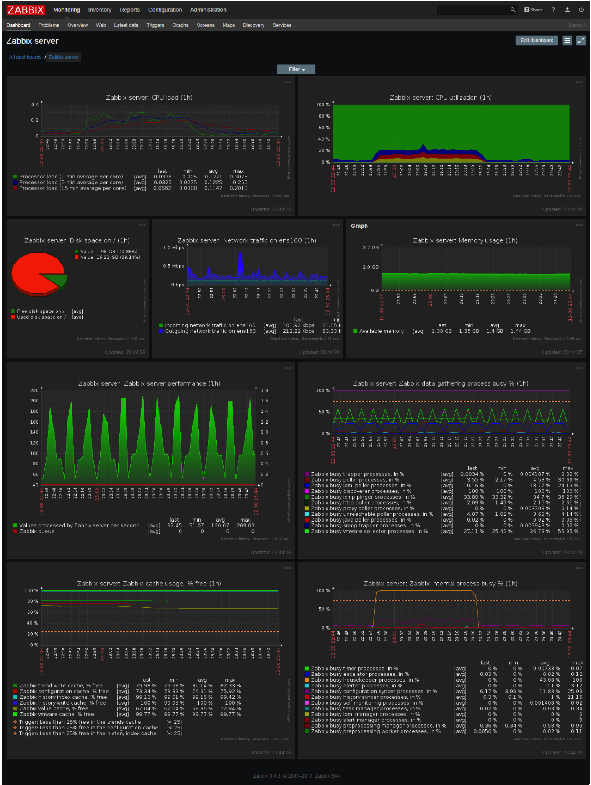Open the Screens section
Screen dimensions: 591x785
[x=206, y=25]
